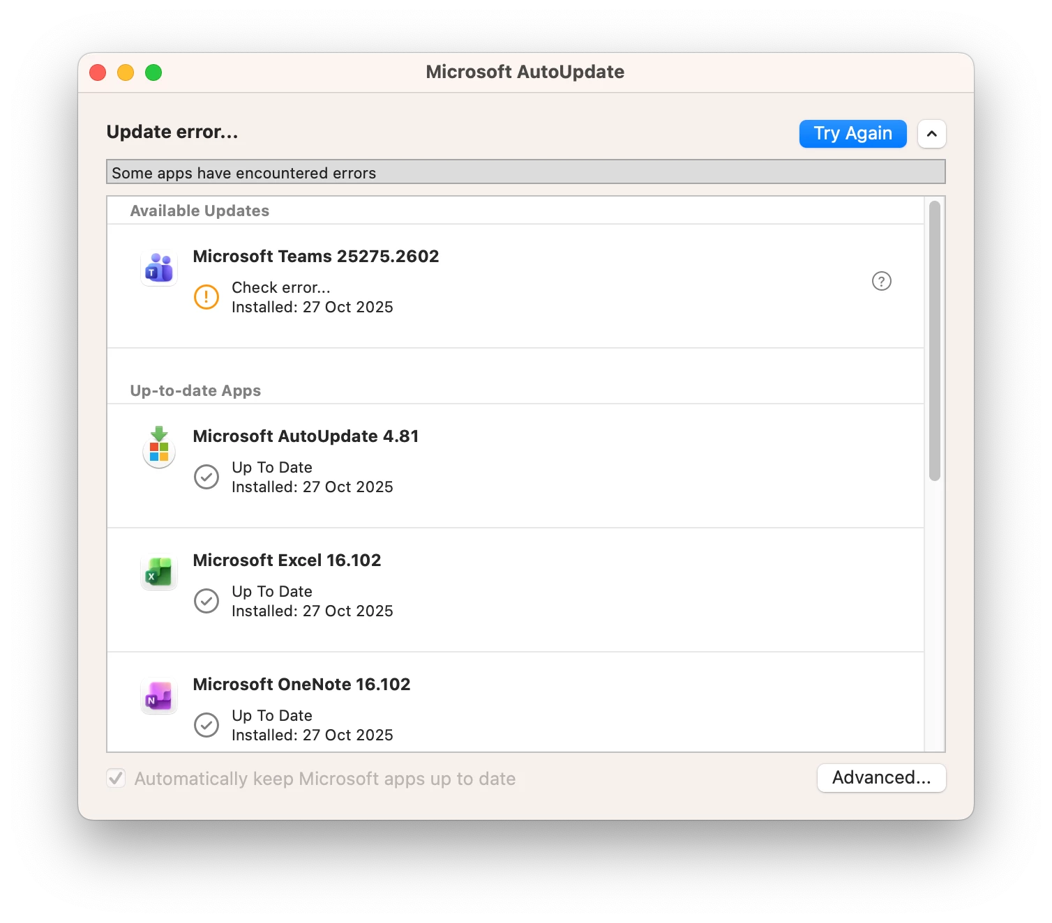Click the red close window button
Screen dimensions: 1052x923
tap(98, 73)
